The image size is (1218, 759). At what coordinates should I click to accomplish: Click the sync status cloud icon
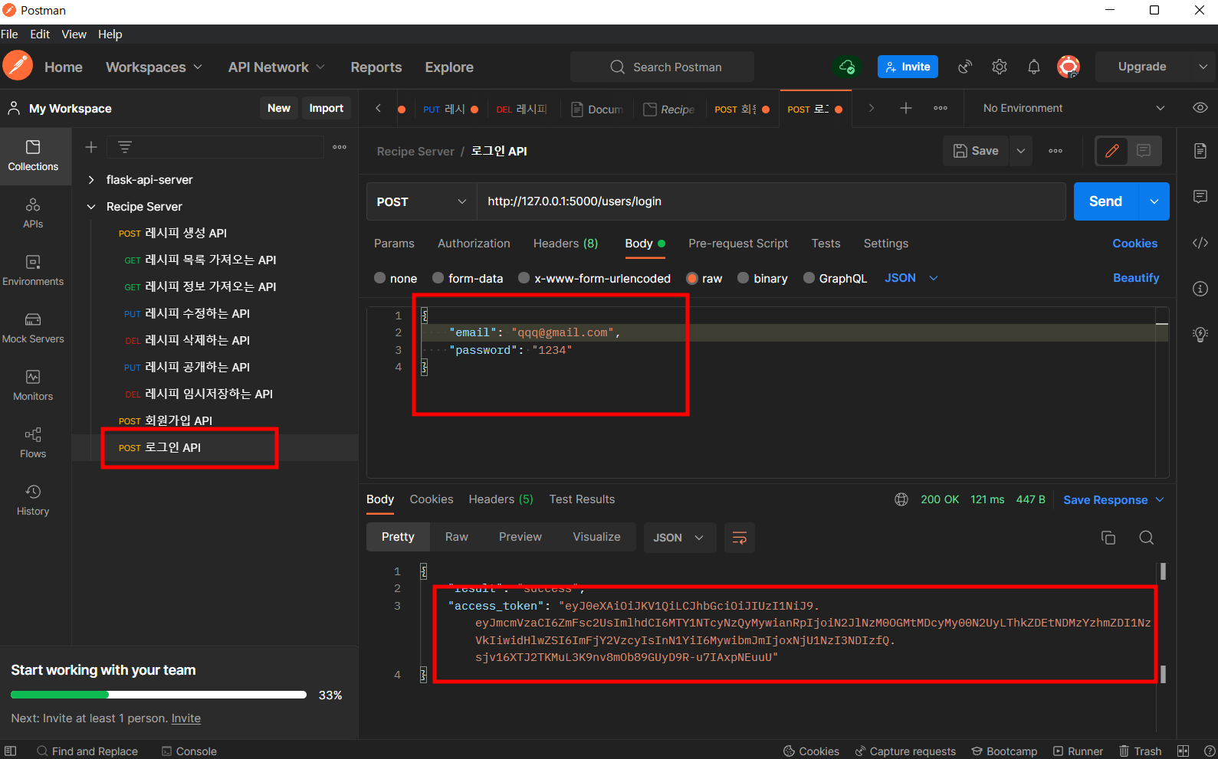847,67
